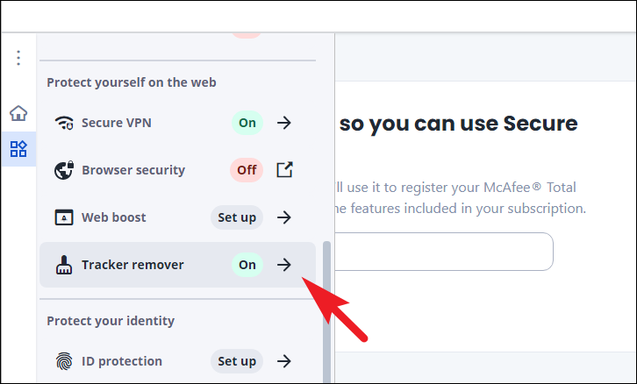The width and height of the screenshot is (637, 384).
Task: Expand Web boost with arrow
Action: tap(284, 217)
